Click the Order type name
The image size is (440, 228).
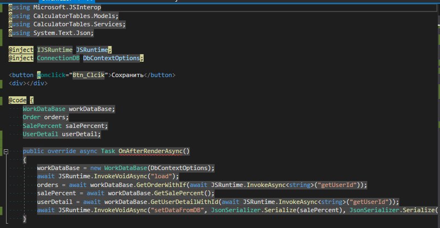pos(32,118)
